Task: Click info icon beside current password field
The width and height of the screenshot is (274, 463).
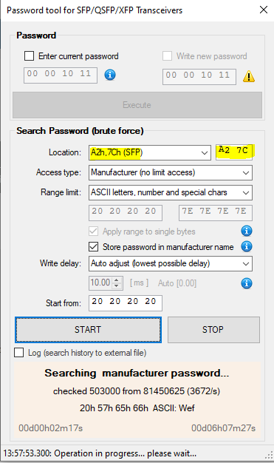Action: 110,75
